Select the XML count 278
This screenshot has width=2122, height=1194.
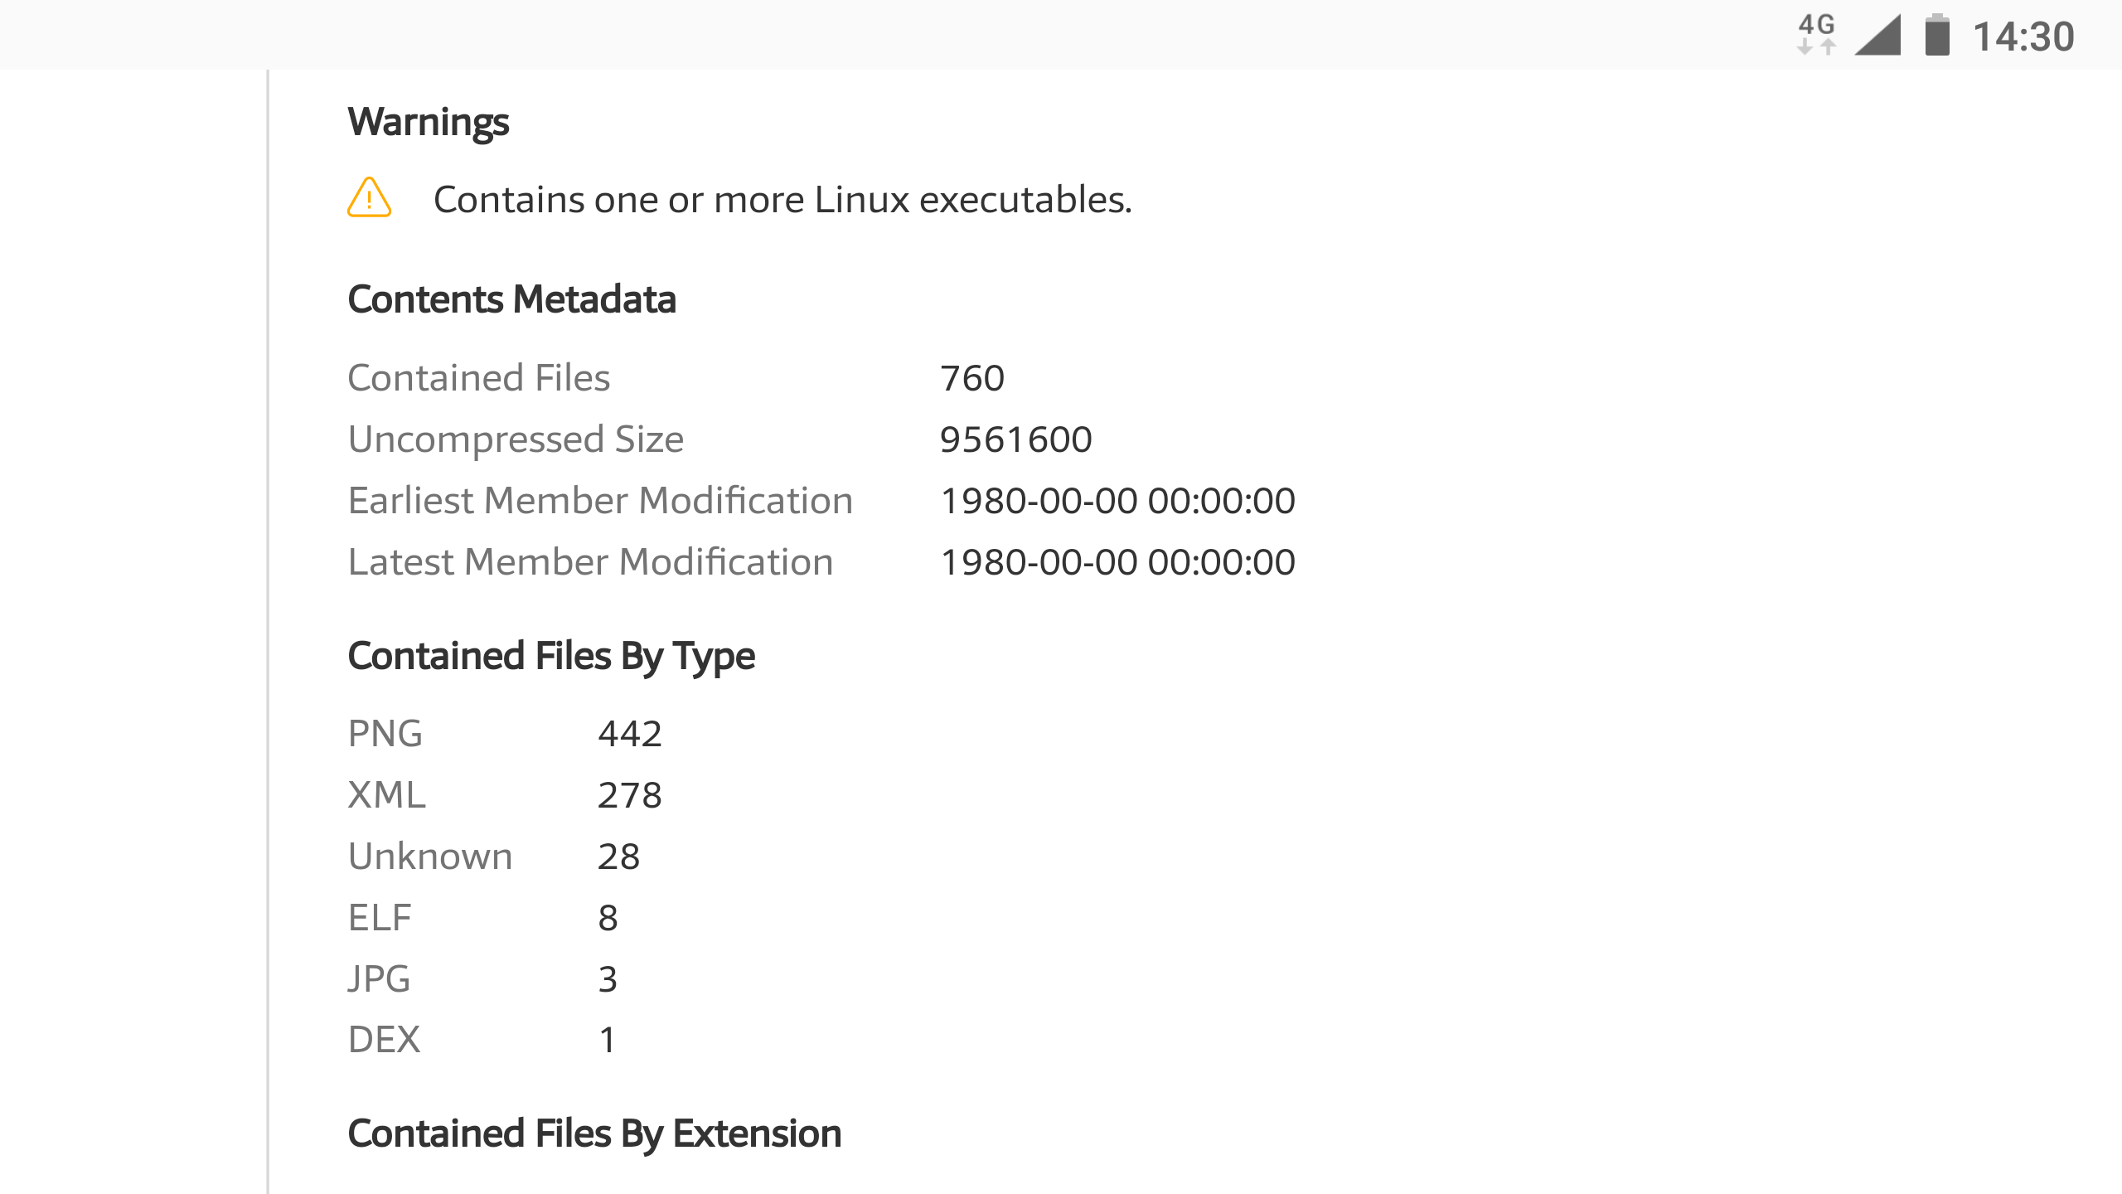pyautogui.click(x=630, y=796)
